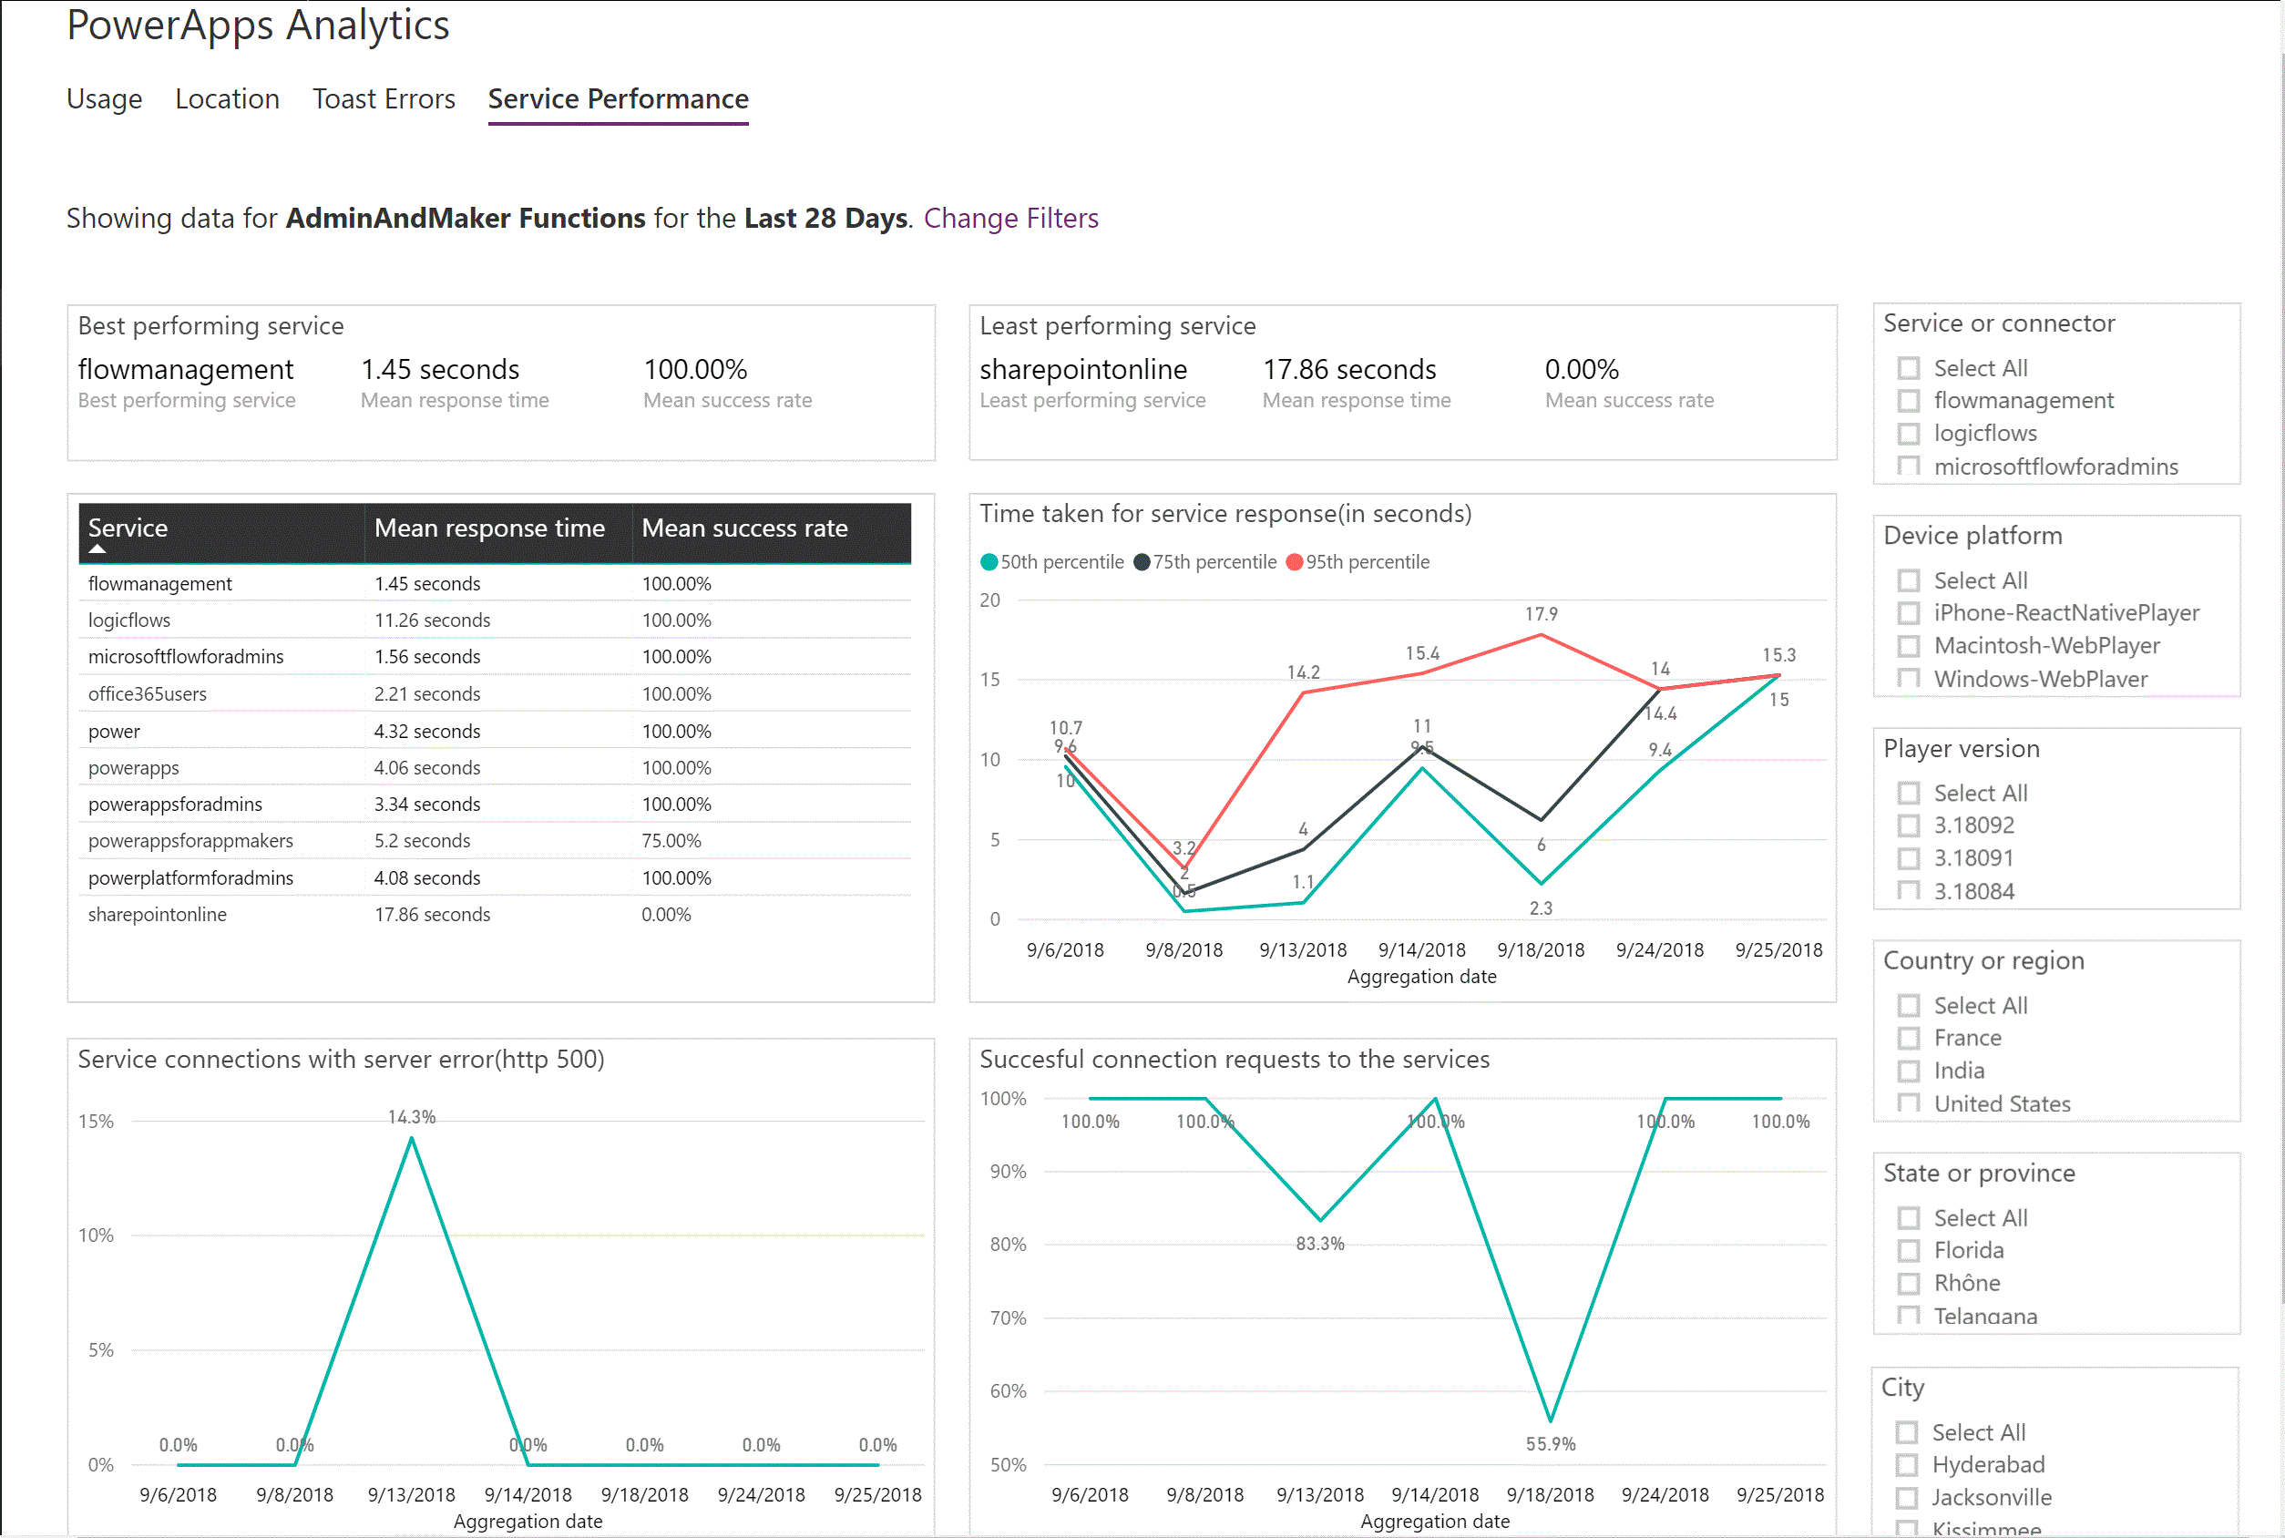
Task: Sort by Mean response time column
Action: [x=489, y=528]
